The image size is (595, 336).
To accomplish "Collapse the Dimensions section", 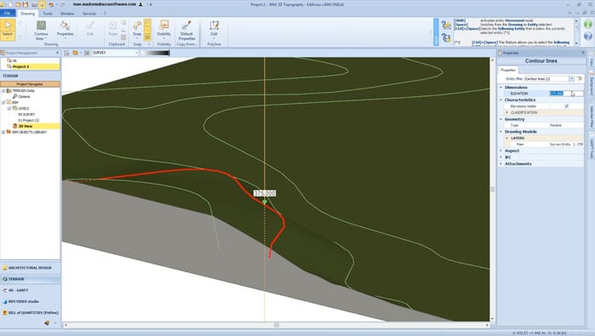I will tap(501, 88).
